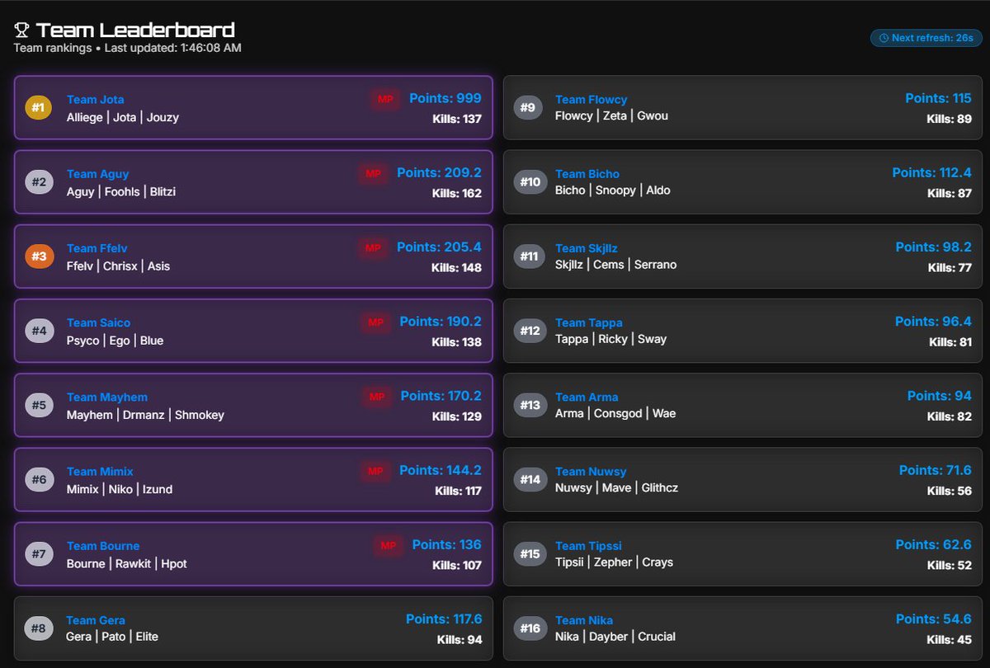Select the Team Flowcy name
The width and height of the screenshot is (990, 668).
point(592,100)
